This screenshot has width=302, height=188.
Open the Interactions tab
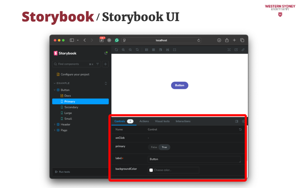pyautogui.click(x=183, y=121)
